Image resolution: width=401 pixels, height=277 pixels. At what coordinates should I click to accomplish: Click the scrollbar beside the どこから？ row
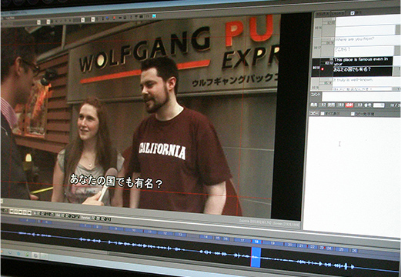[x=396, y=50]
